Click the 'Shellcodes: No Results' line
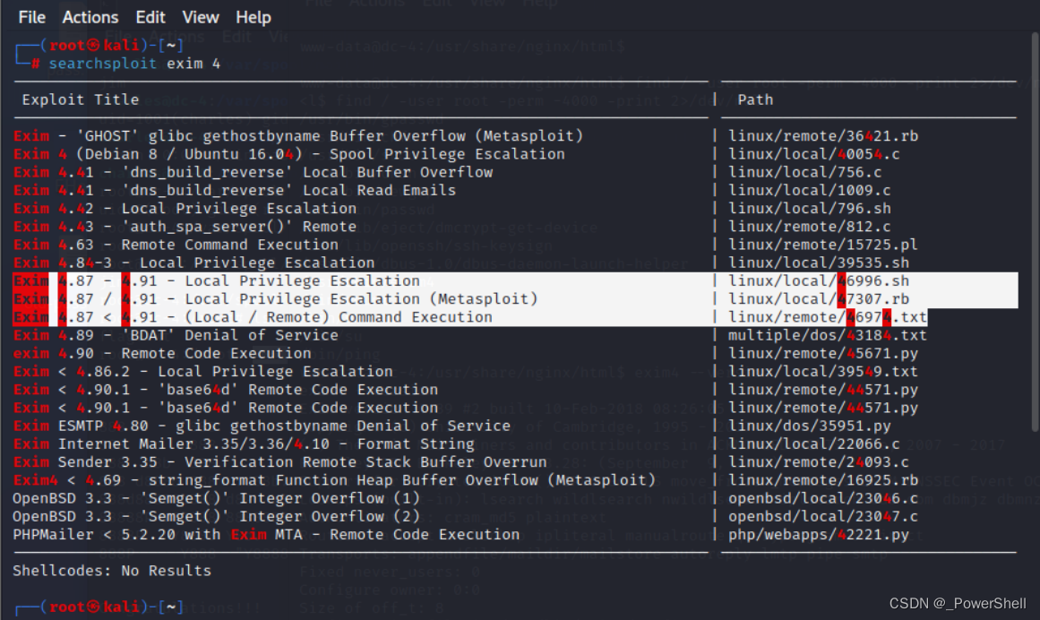1040x620 pixels. click(x=112, y=571)
